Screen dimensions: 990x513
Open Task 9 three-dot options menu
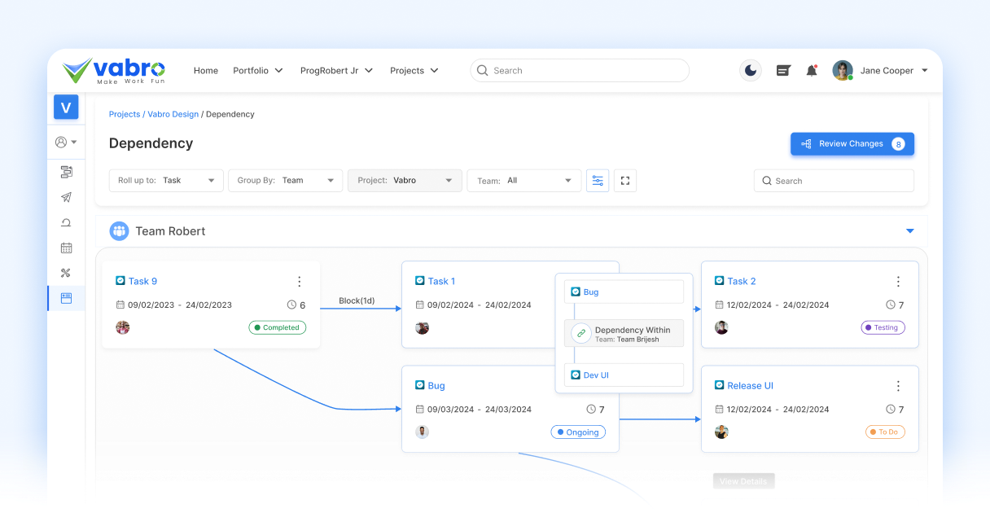coord(299,282)
